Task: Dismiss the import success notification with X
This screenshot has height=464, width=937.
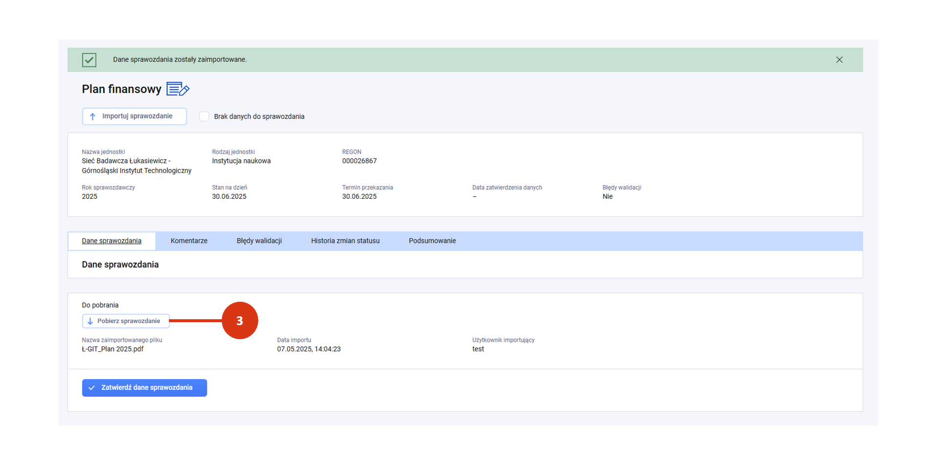Action: point(839,60)
